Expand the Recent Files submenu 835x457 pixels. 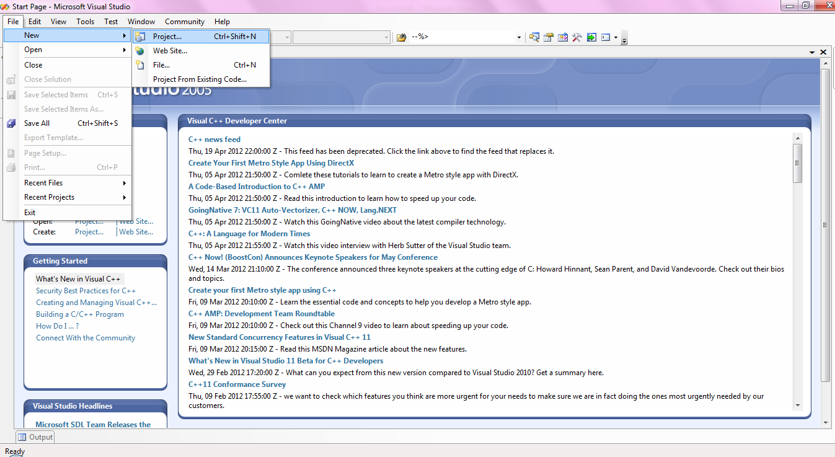click(x=68, y=183)
